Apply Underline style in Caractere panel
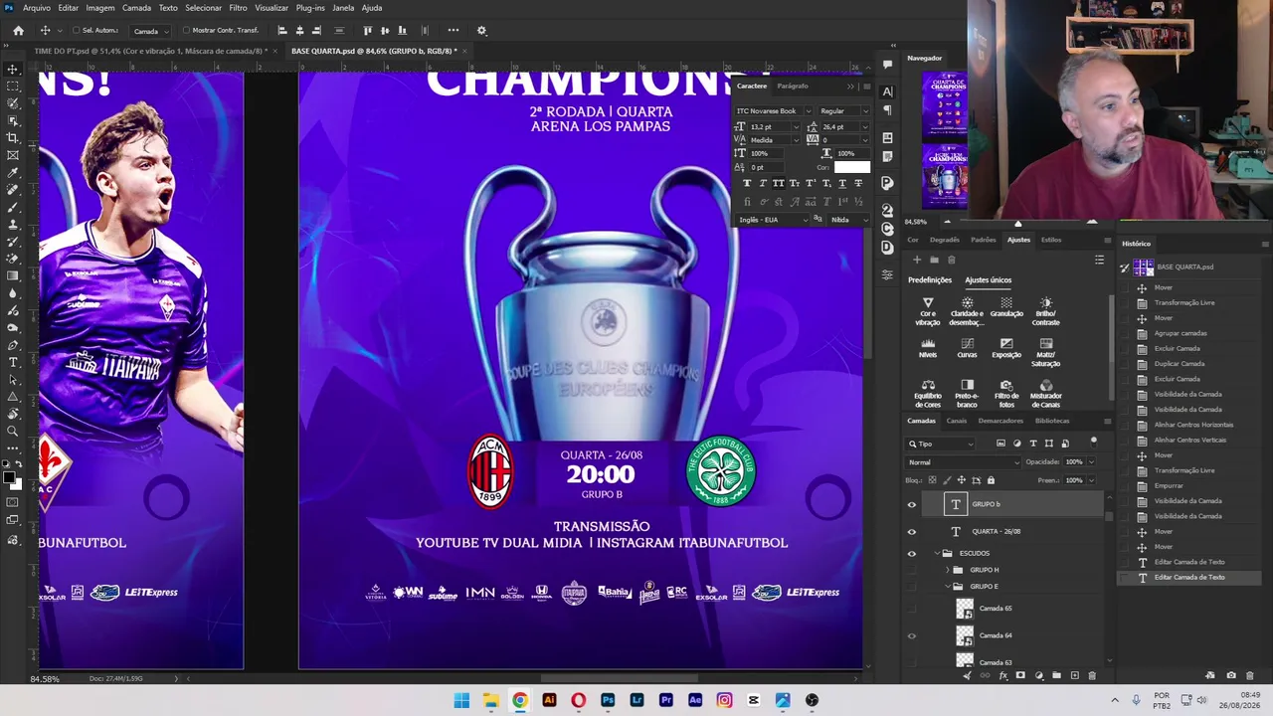Viewport: 1273px width, 716px height. [x=842, y=183]
